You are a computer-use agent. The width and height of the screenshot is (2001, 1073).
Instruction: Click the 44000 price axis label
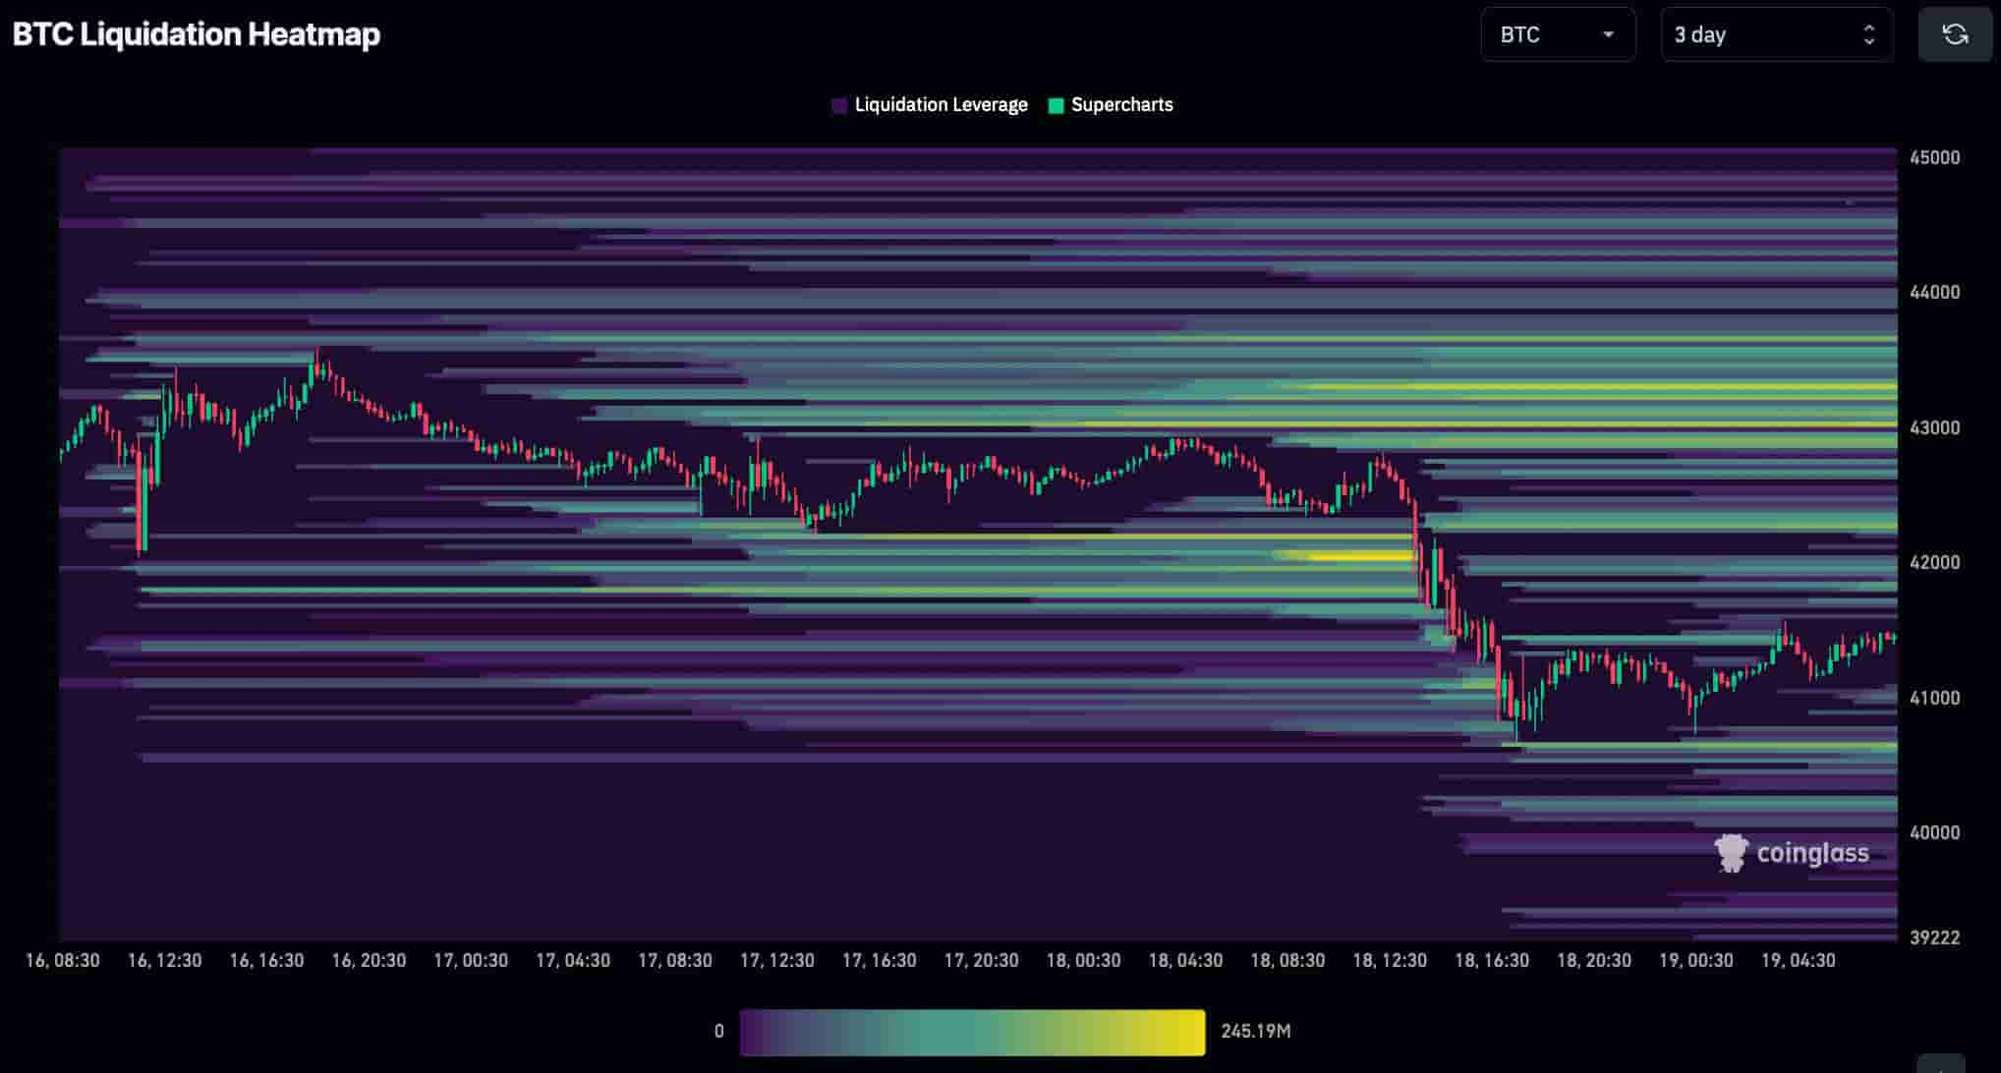(x=1934, y=292)
